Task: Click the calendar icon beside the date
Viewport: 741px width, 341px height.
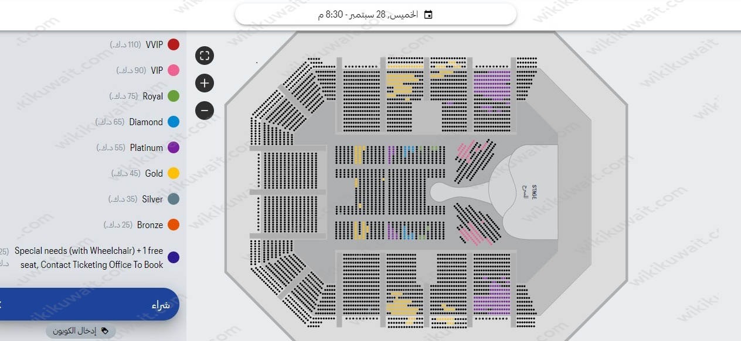Action: point(428,15)
